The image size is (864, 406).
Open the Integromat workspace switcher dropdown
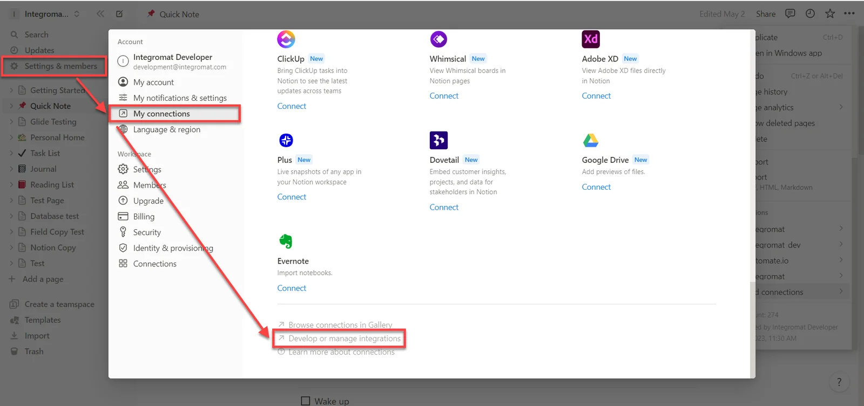pyautogui.click(x=46, y=14)
